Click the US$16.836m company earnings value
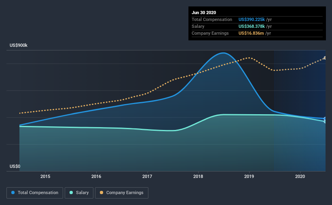 (251, 33)
